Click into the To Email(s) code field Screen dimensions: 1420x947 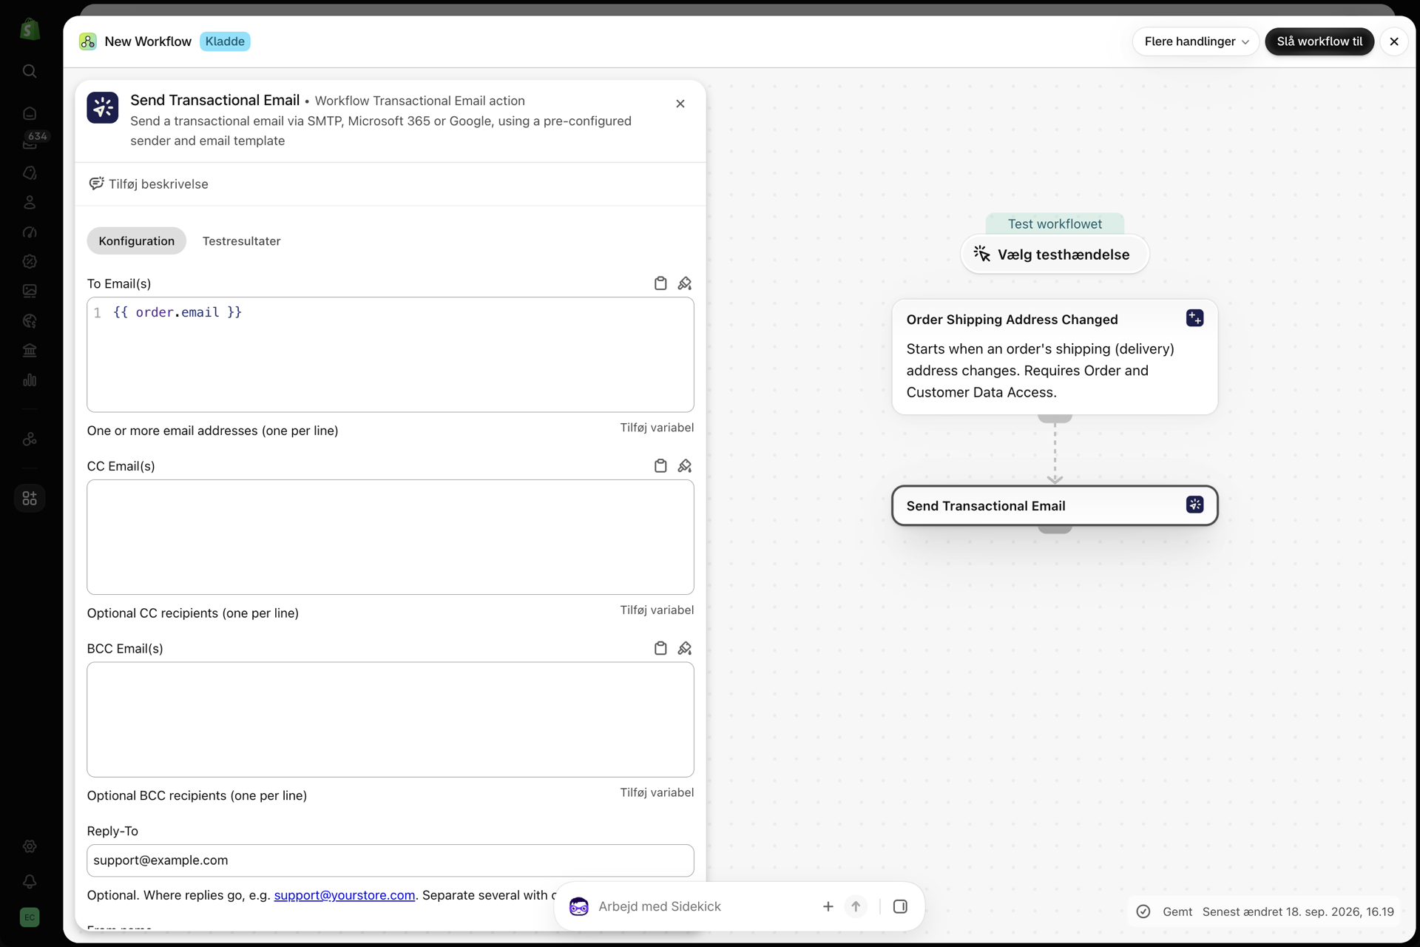(390, 354)
